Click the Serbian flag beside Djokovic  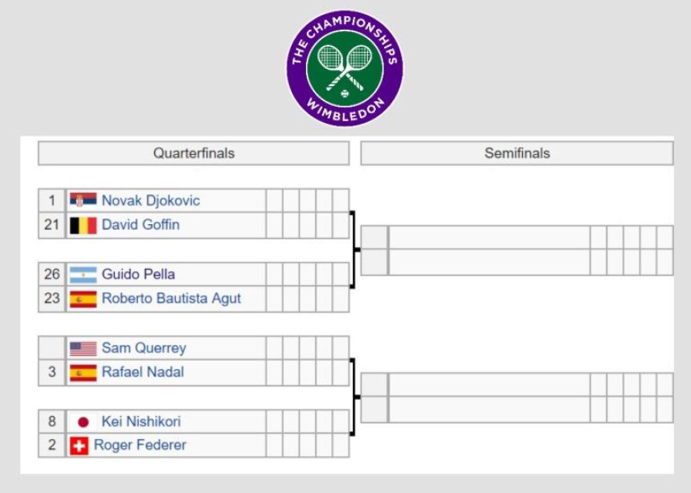(x=84, y=201)
